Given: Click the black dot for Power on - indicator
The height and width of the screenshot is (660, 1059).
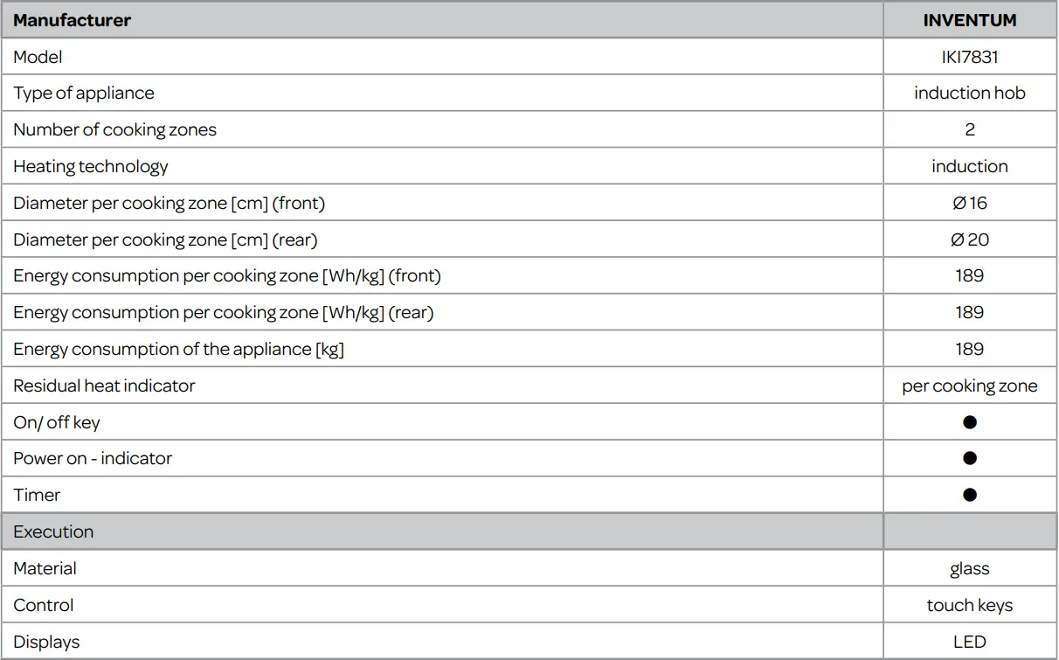Looking at the screenshot, I should click(x=969, y=458).
